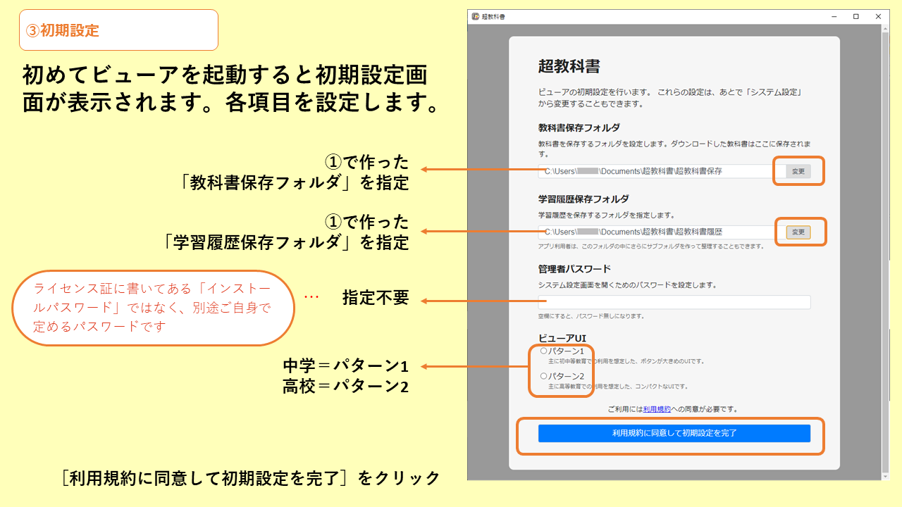
Task: Click the ビューアUI section label
Action: pos(562,338)
